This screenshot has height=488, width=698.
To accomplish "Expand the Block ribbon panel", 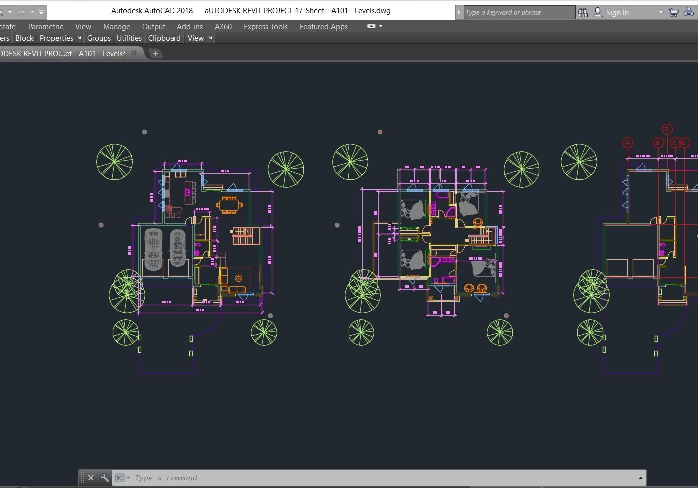I will 24,38.
